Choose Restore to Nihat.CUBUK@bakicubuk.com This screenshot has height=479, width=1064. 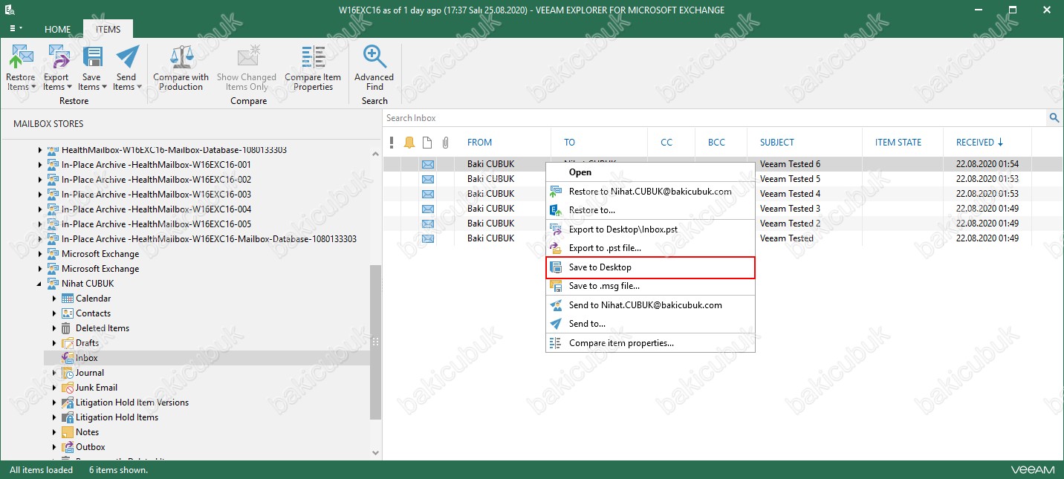click(650, 191)
